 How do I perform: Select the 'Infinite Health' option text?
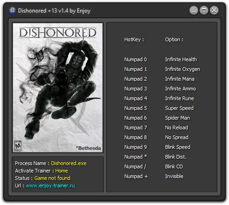[181, 59]
